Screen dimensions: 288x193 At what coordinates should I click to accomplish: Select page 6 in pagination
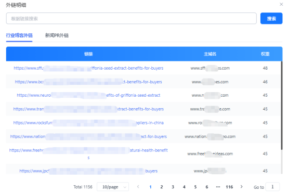[206, 187]
